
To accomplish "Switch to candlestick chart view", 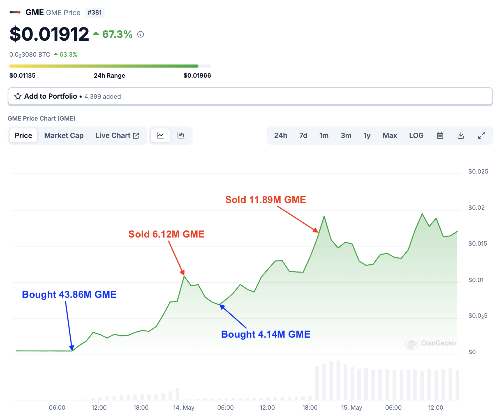I will [181, 135].
